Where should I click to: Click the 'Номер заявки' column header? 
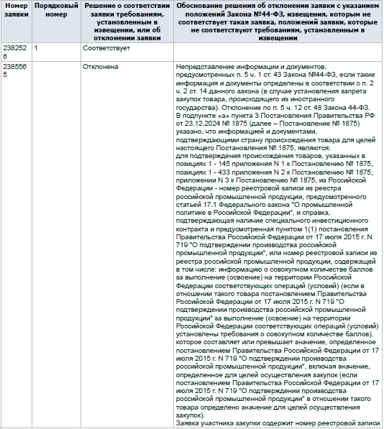(17, 22)
